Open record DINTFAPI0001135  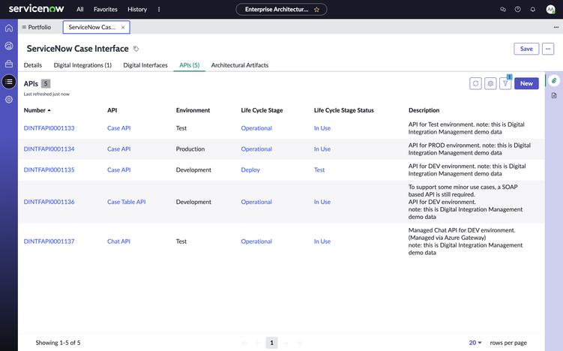(x=49, y=170)
